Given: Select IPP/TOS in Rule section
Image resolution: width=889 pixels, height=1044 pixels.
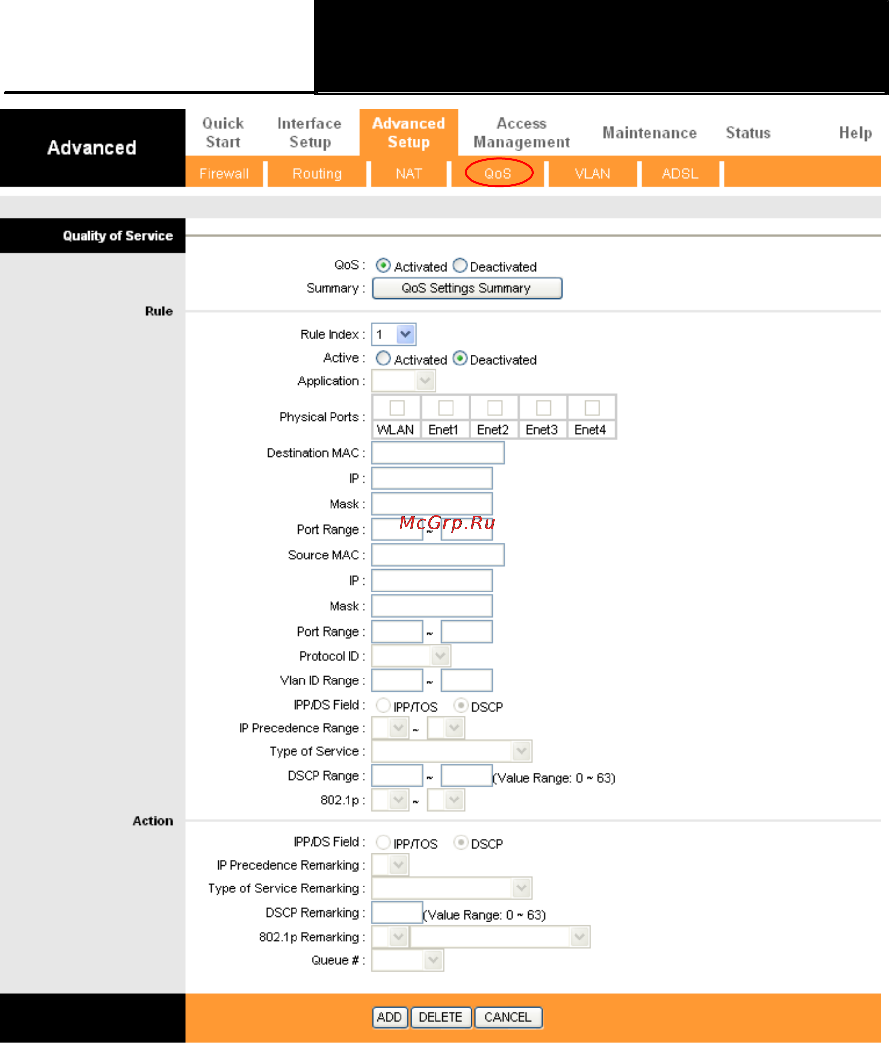Looking at the screenshot, I should click(383, 705).
